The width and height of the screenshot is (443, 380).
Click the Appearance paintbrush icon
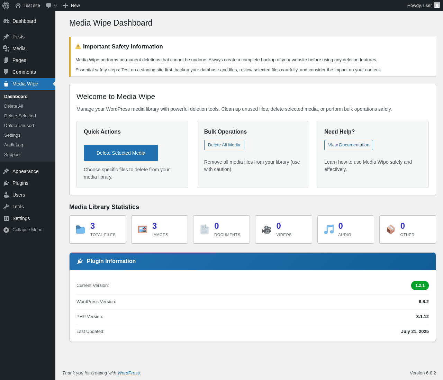[x=6, y=171]
